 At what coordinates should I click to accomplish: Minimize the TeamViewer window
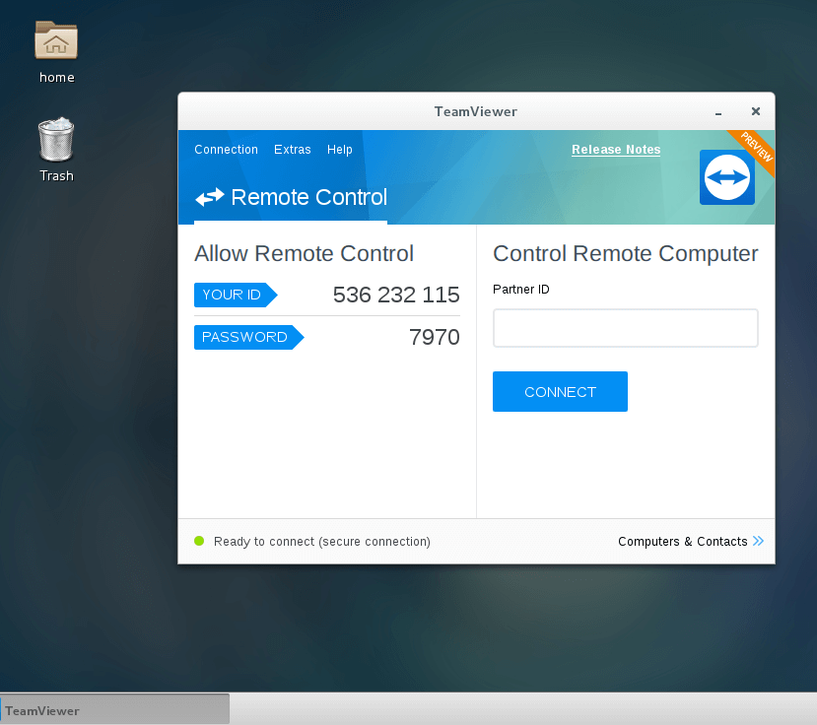[x=718, y=111]
